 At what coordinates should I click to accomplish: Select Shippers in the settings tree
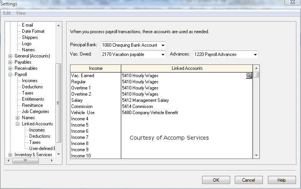(30, 37)
